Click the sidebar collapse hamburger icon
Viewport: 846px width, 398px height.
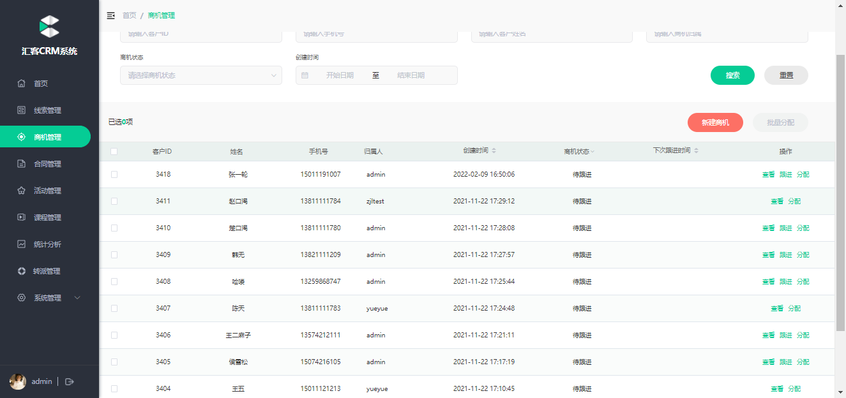click(x=111, y=15)
